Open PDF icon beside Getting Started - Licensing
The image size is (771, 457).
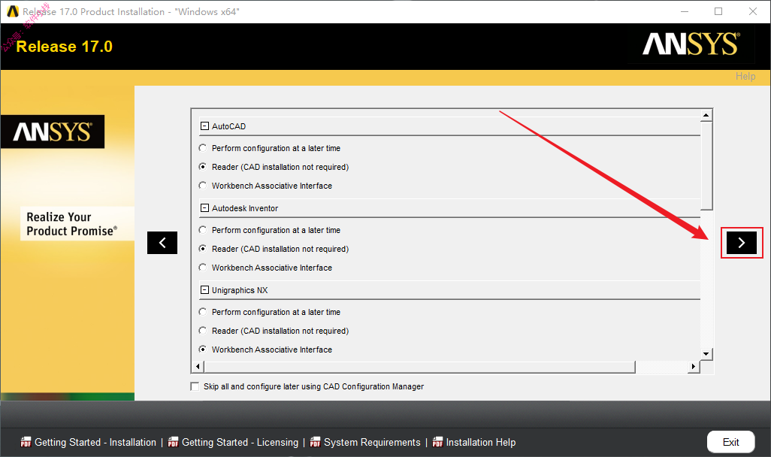pyautogui.click(x=173, y=442)
